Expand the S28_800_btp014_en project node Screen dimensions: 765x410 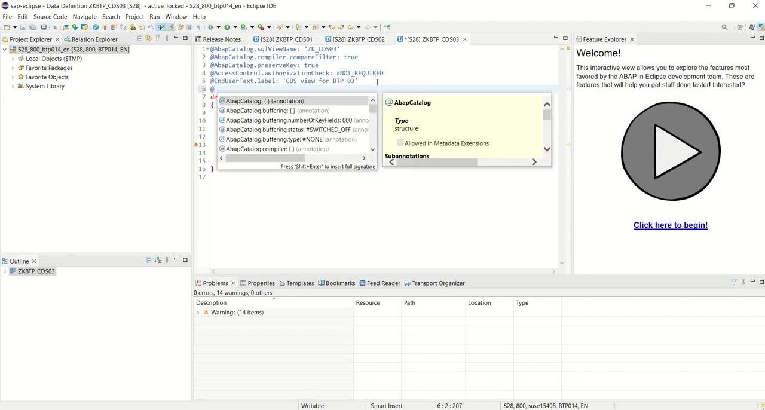point(5,50)
